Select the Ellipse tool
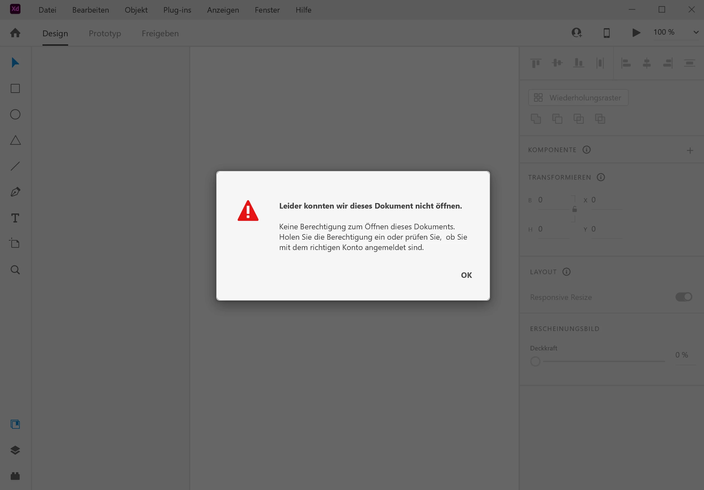704x490 pixels. (x=15, y=114)
